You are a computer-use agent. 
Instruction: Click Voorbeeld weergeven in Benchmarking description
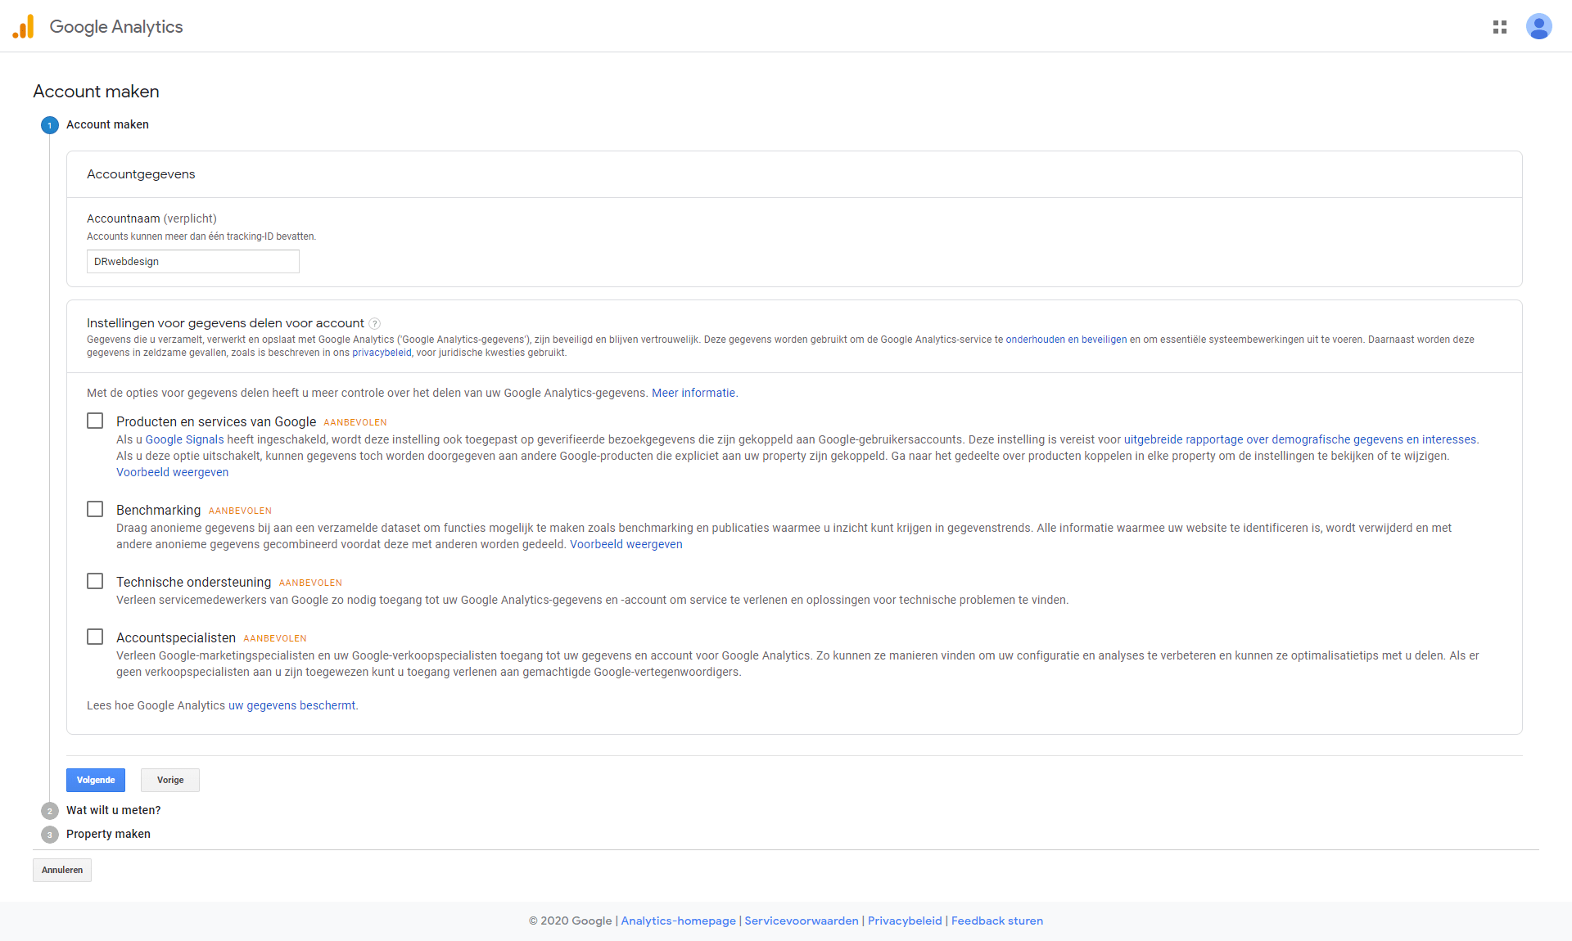tap(626, 544)
